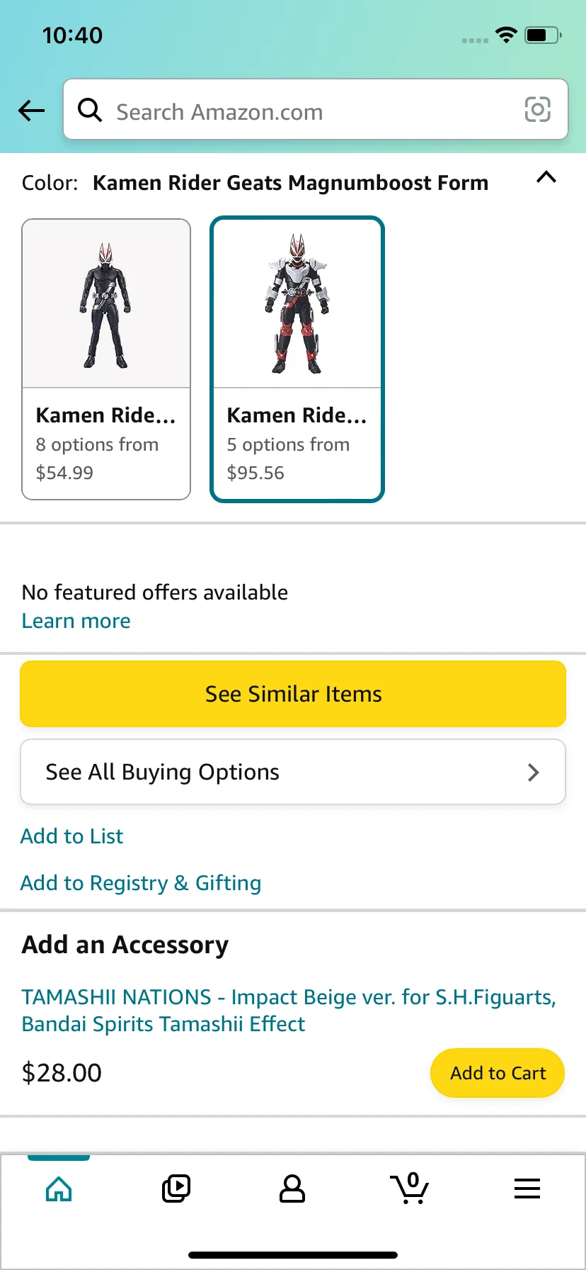Tap the back arrow icon
This screenshot has width=586, height=1270.
pos(32,110)
